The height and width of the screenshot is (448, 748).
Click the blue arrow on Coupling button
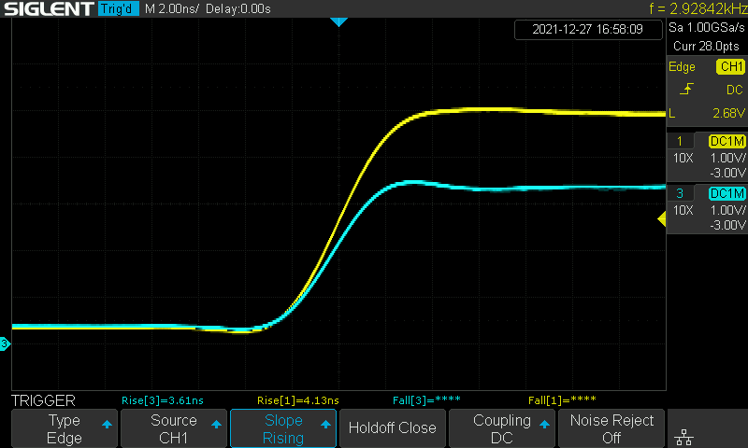point(544,424)
